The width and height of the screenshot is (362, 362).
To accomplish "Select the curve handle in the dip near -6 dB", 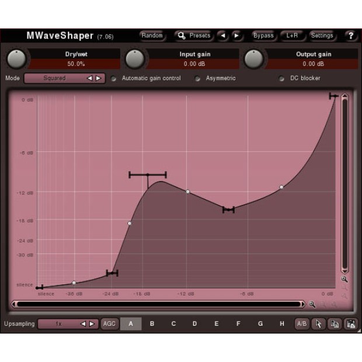I will coord(228,210).
